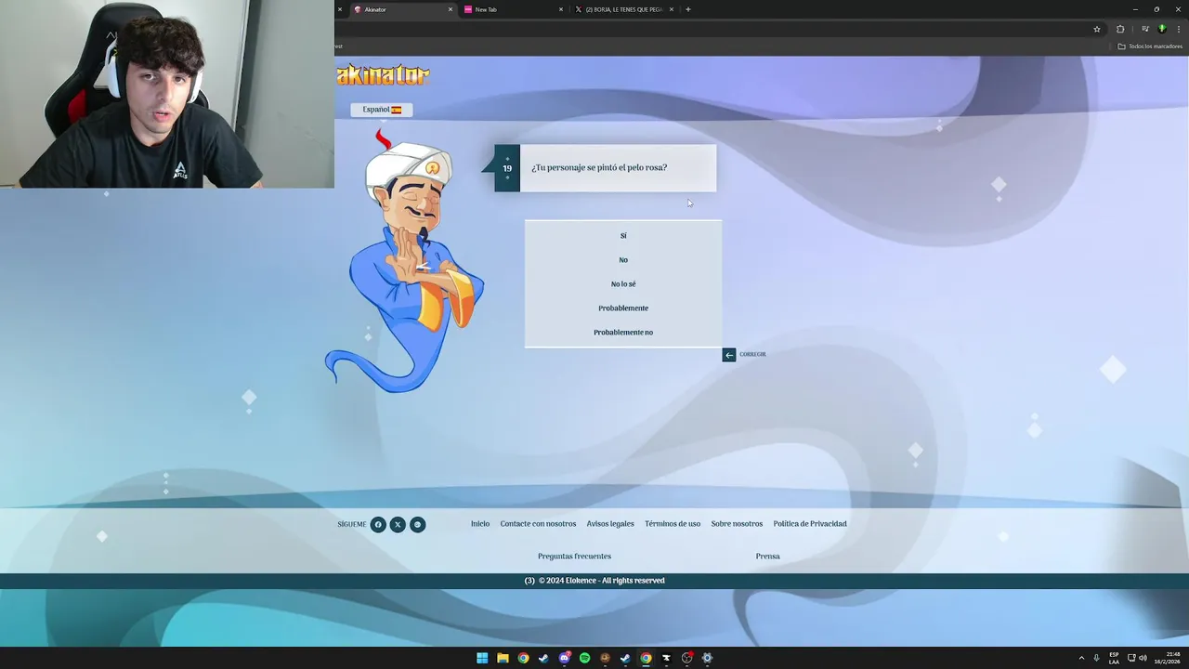Open Akinator's X social icon
The image size is (1189, 669).
pos(398,525)
